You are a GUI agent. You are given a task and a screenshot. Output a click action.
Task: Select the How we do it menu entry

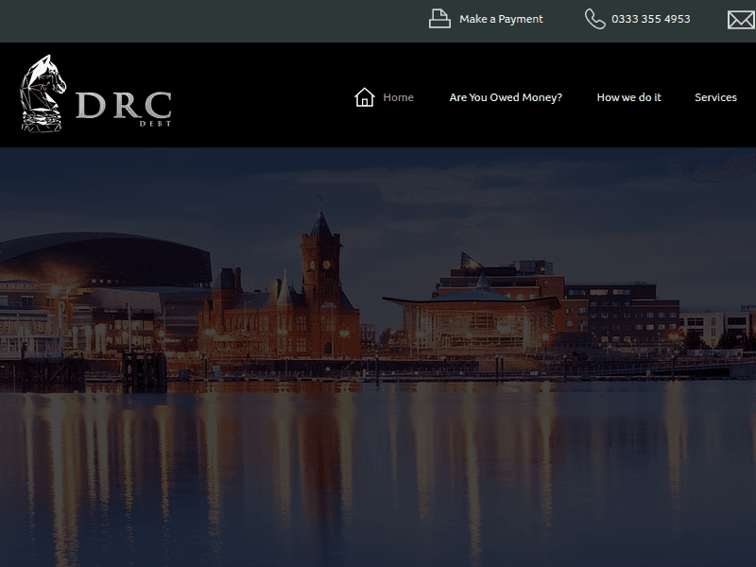(x=628, y=97)
